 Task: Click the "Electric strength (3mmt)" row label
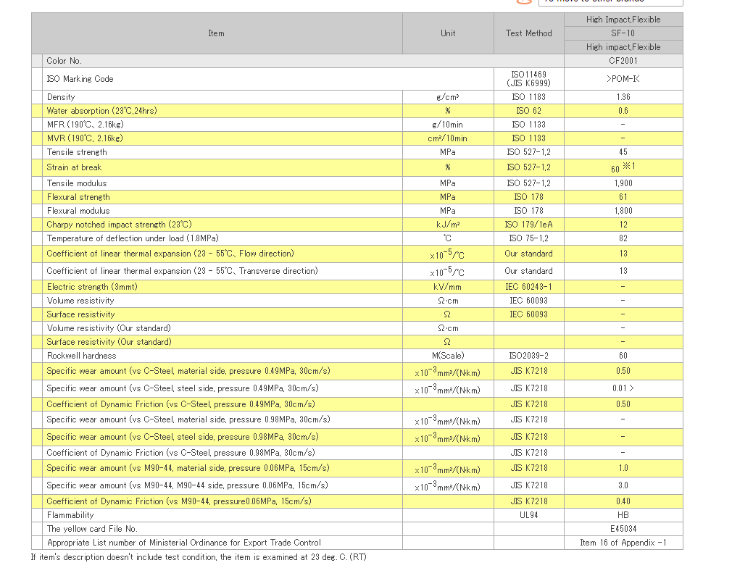click(x=92, y=287)
